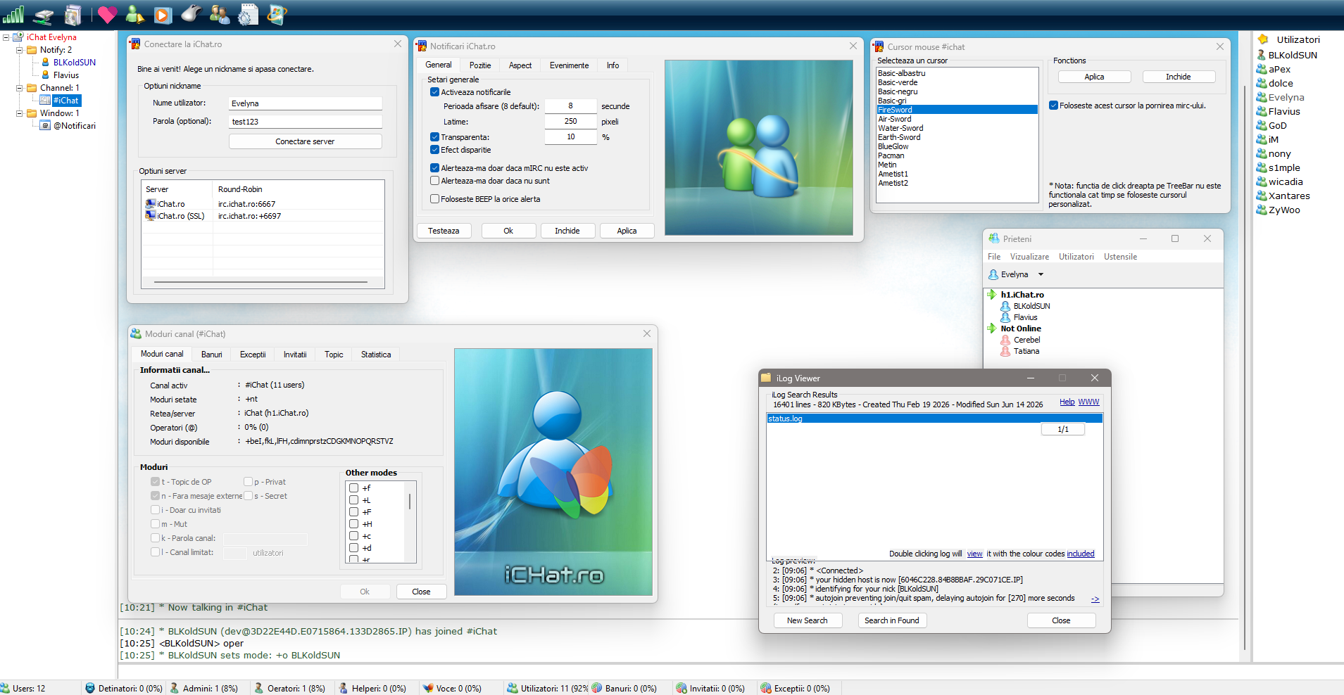Open the mouse cursor toolbar icon
The image size is (1344, 695).
pos(191,13)
